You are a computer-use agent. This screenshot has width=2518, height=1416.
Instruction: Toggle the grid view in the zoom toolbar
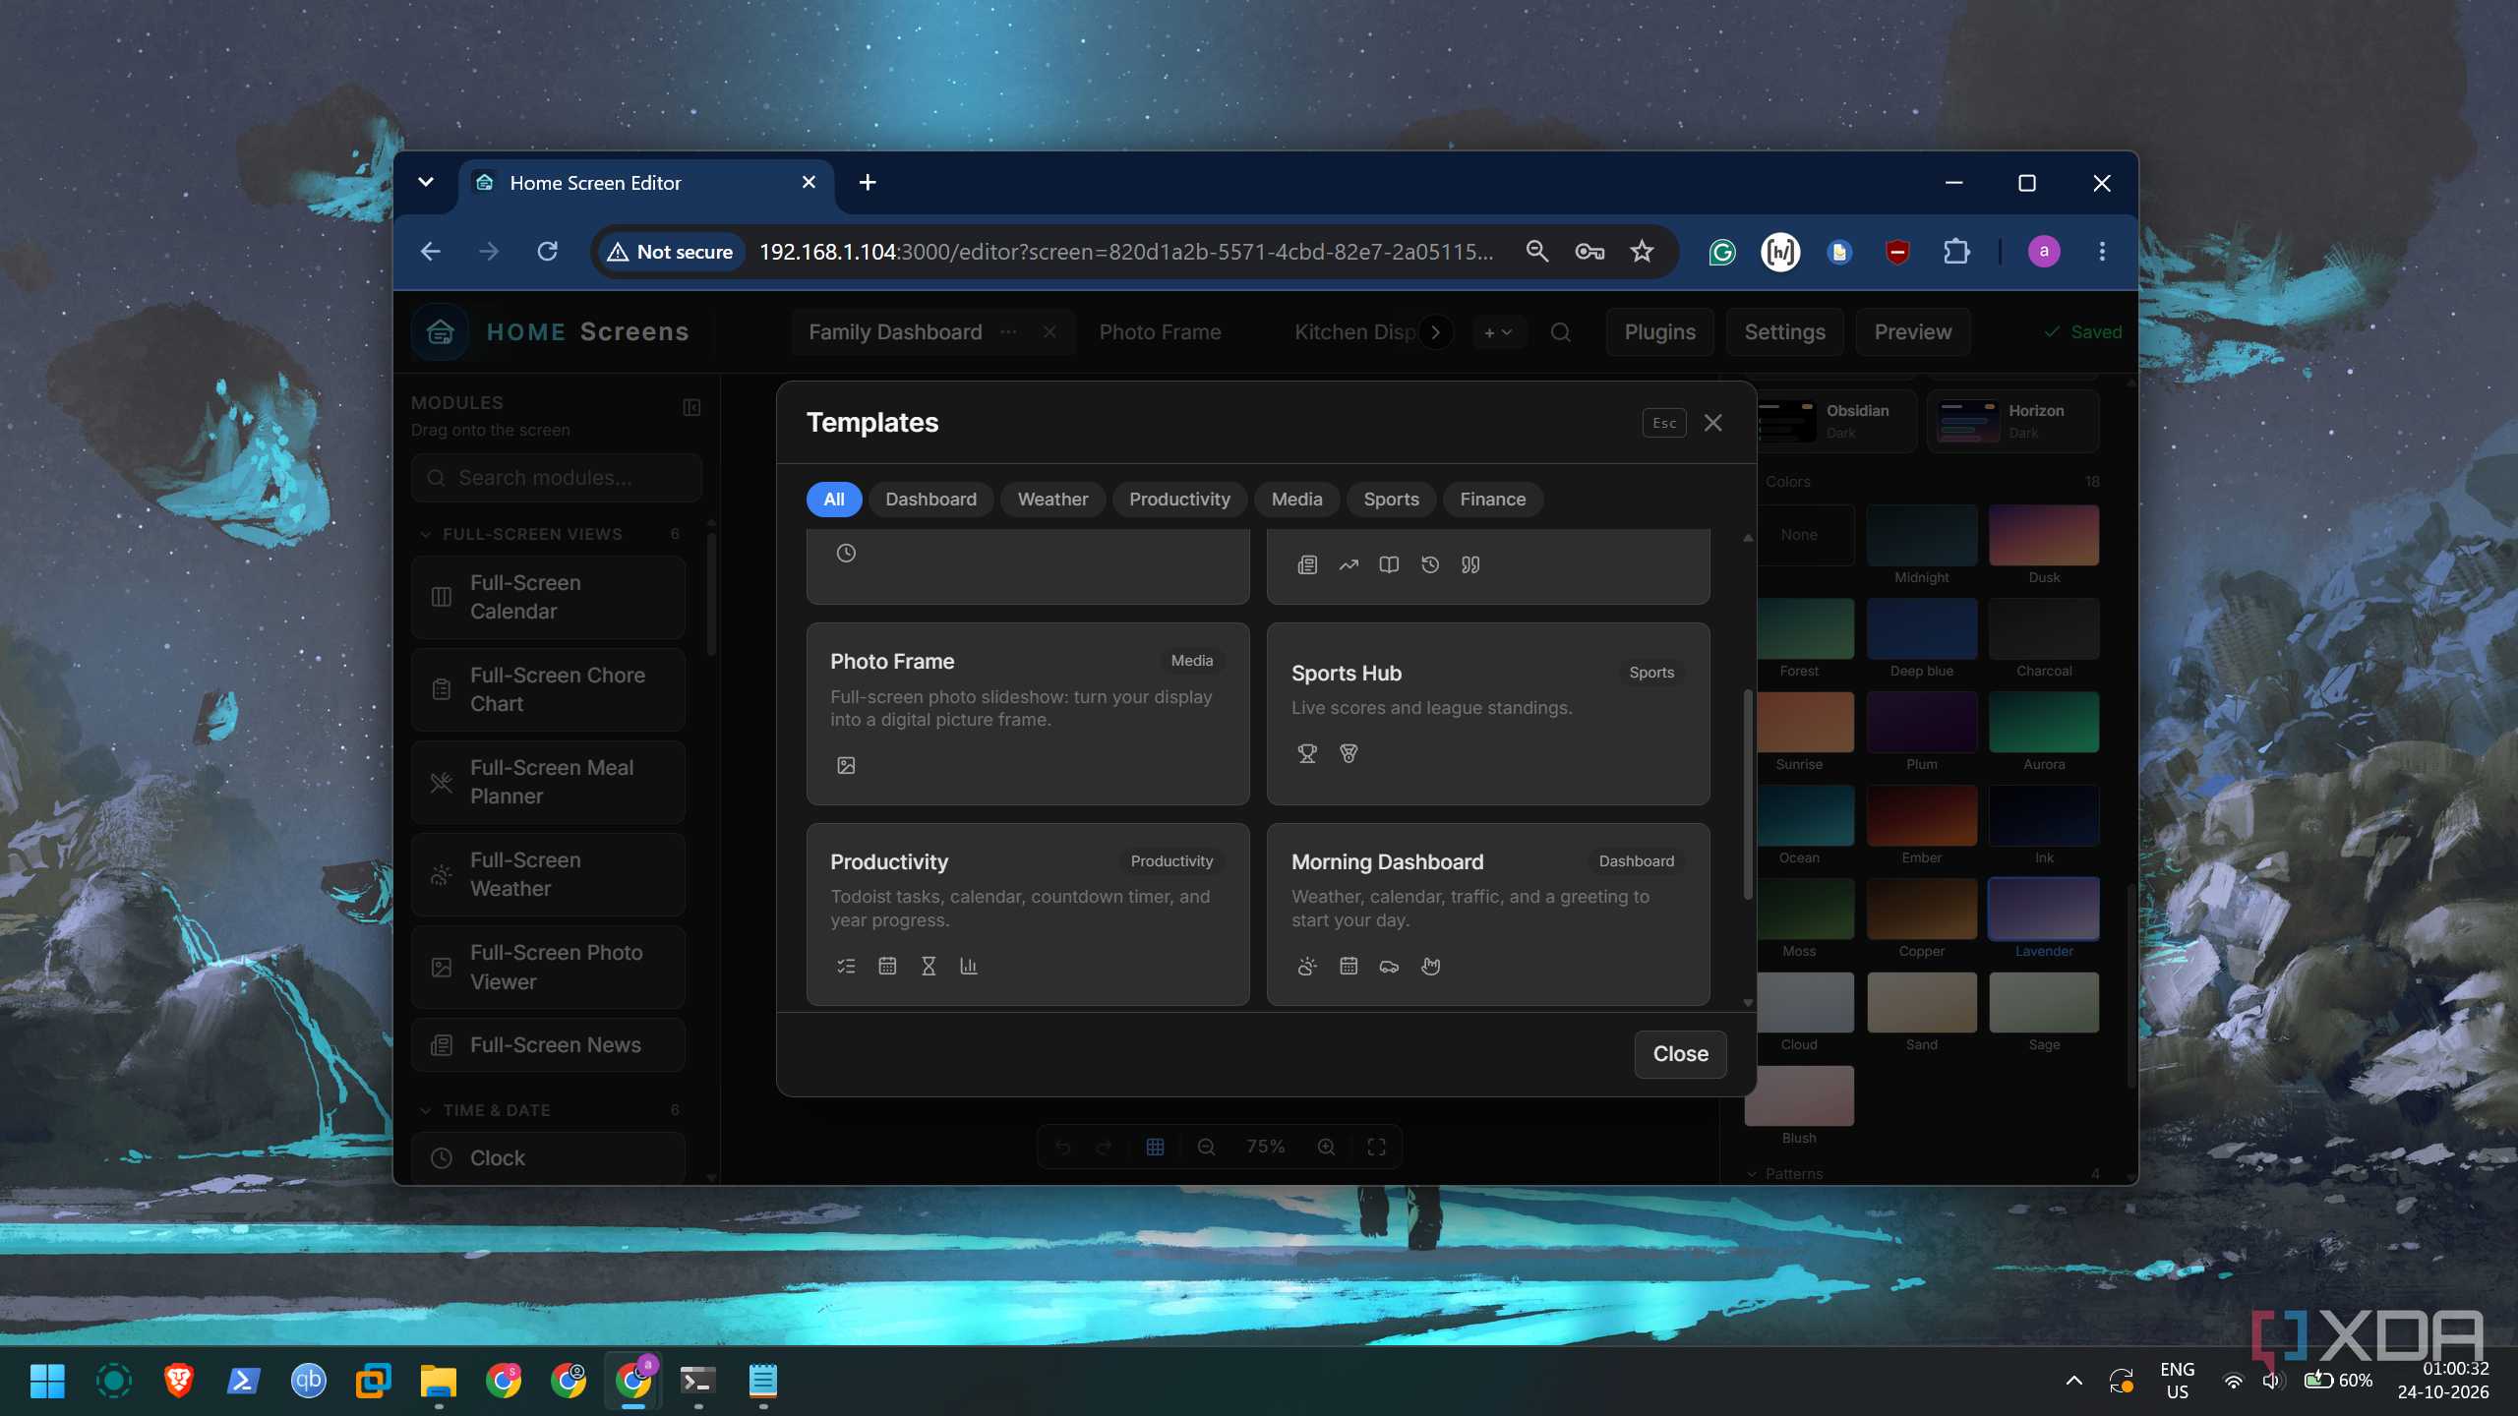(1155, 1147)
